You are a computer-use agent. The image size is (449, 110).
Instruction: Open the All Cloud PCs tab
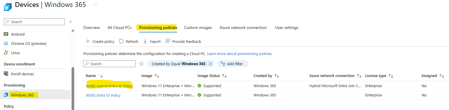pyautogui.click(x=120, y=27)
